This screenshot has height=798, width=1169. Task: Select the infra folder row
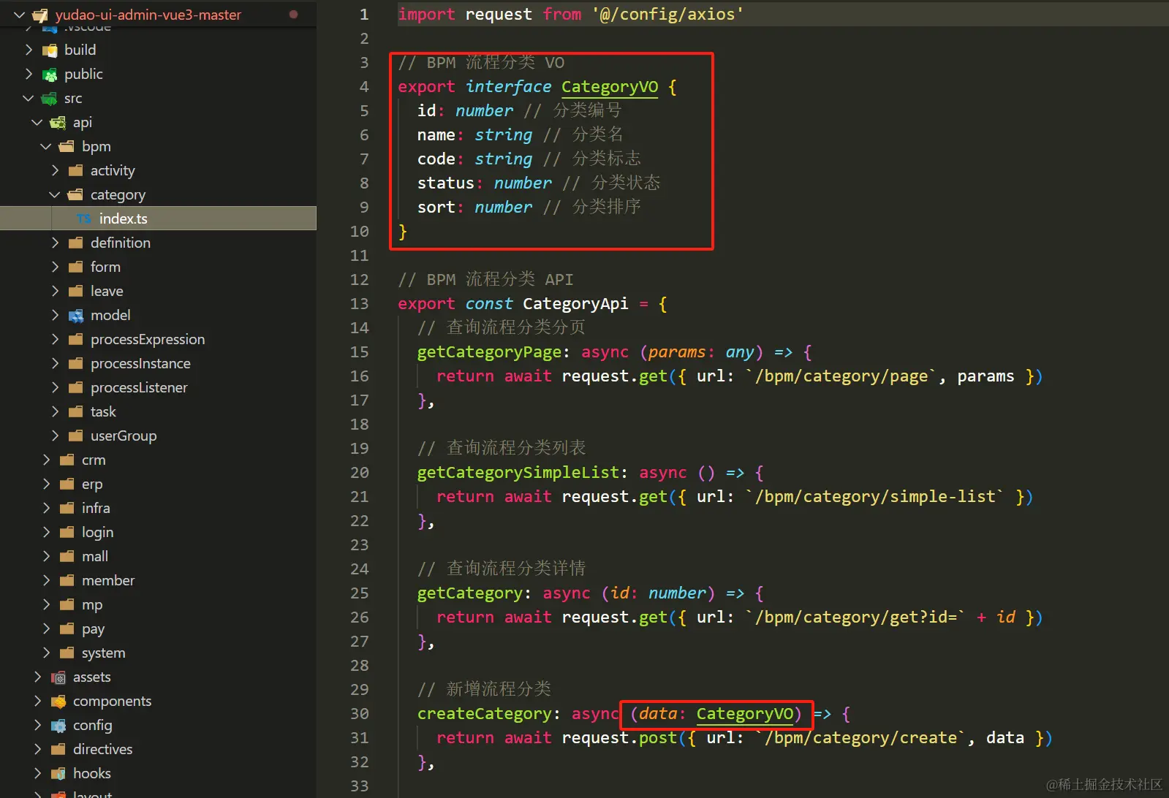158,508
